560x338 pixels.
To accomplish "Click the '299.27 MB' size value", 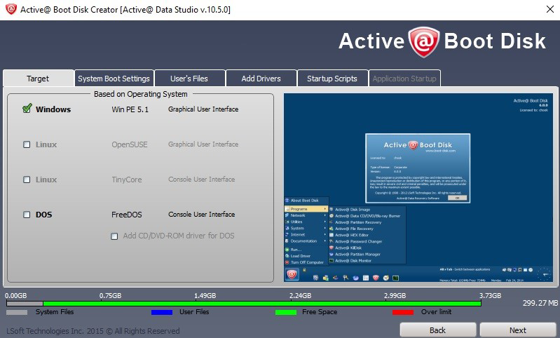I will coord(540,303).
